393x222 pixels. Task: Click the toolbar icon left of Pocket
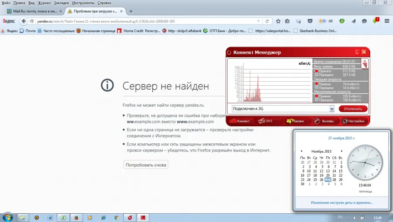coord(298,21)
